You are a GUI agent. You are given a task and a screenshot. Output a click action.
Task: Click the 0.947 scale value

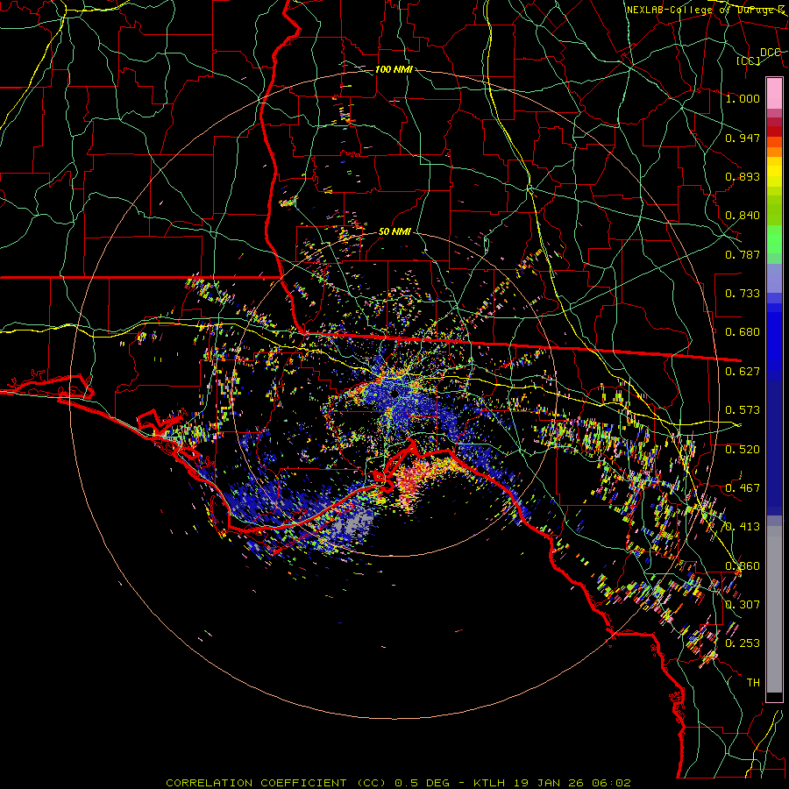tap(743, 138)
